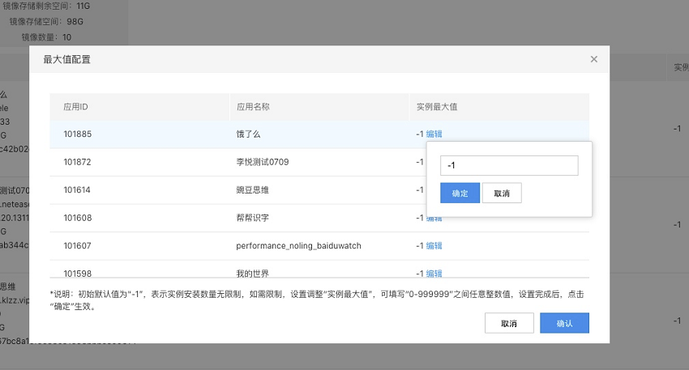Screen dimensions: 689x370
Task: Click the 镜像存储空间: 98G text in background
Action: [x=46, y=22]
